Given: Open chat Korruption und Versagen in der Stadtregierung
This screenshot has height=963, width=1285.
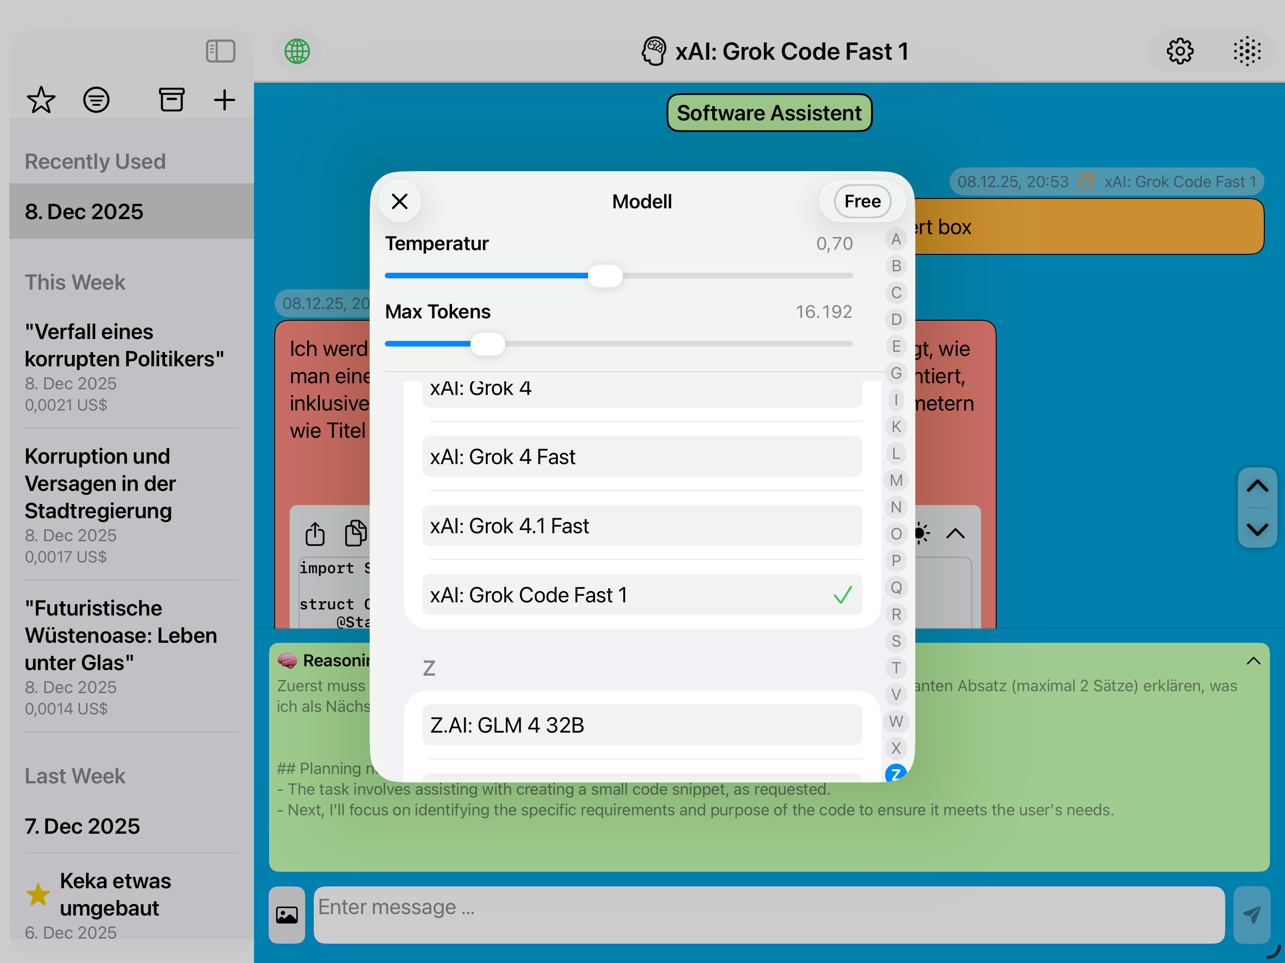Looking at the screenshot, I should coord(132,505).
